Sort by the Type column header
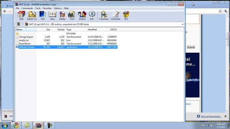 [x=76, y=29]
